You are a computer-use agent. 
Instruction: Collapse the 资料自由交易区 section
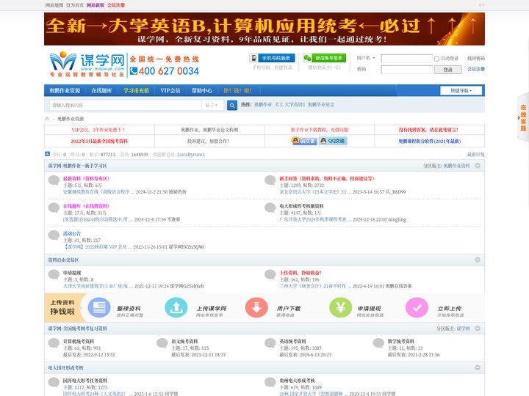(478, 260)
